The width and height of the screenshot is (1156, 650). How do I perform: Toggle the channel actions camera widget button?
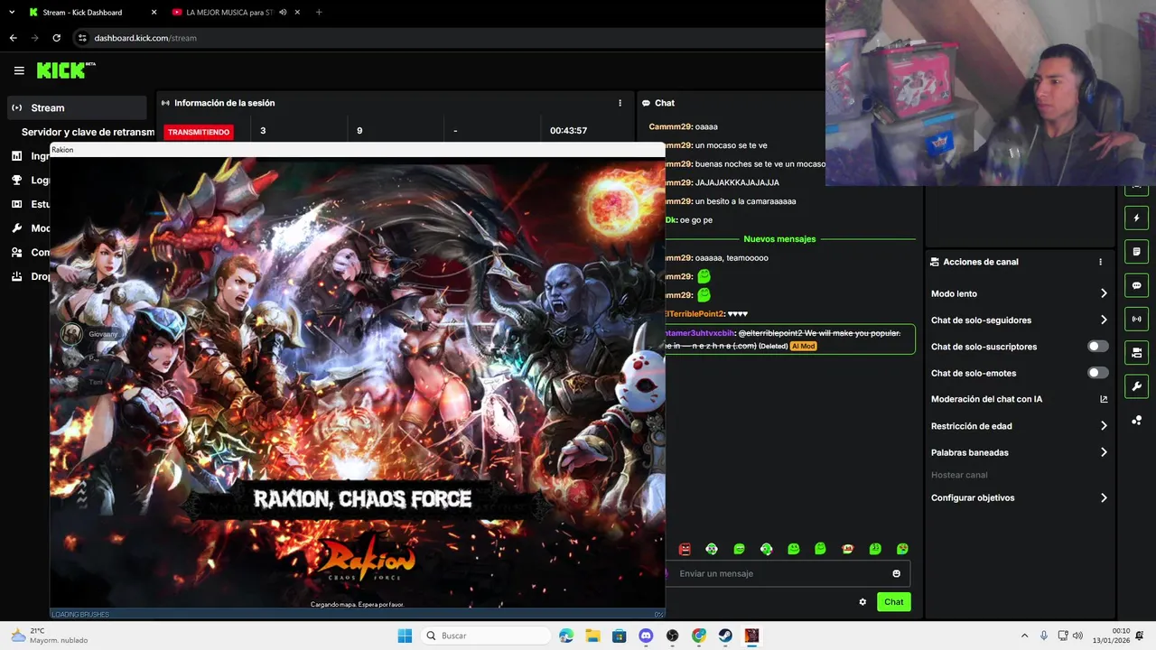[x=1136, y=352]
